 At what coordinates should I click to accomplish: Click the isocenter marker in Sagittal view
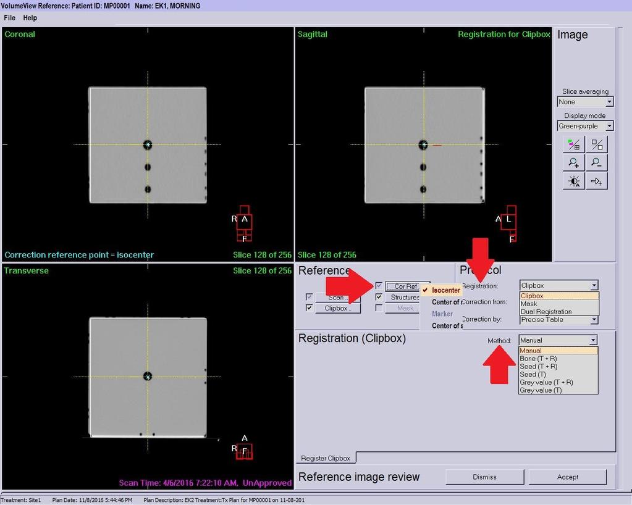coord(423,144)
